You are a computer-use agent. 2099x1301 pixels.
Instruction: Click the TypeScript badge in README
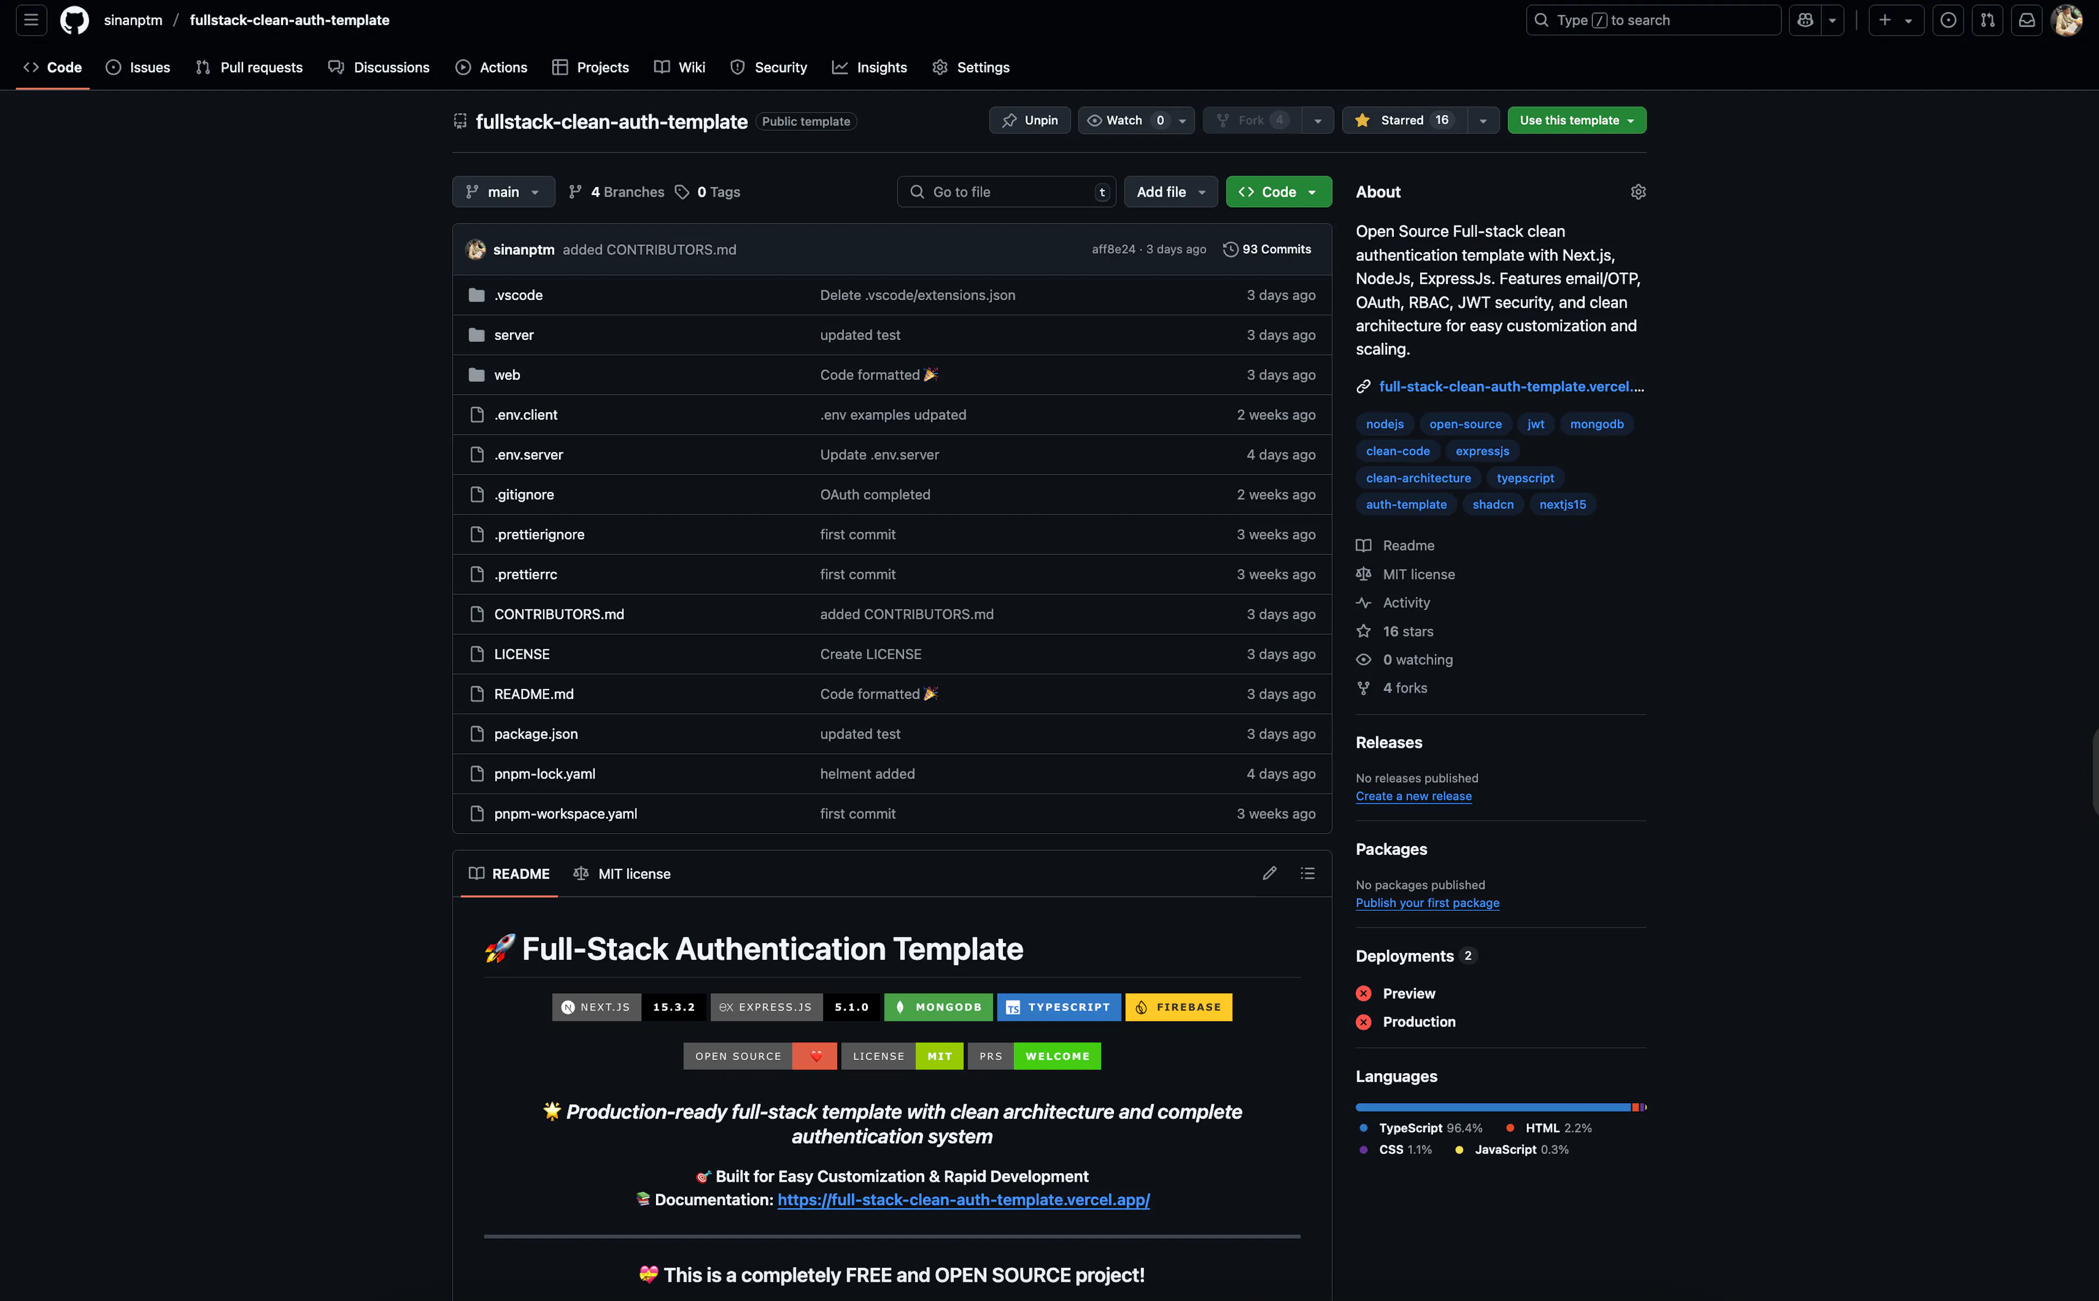coord(1059,1007)
